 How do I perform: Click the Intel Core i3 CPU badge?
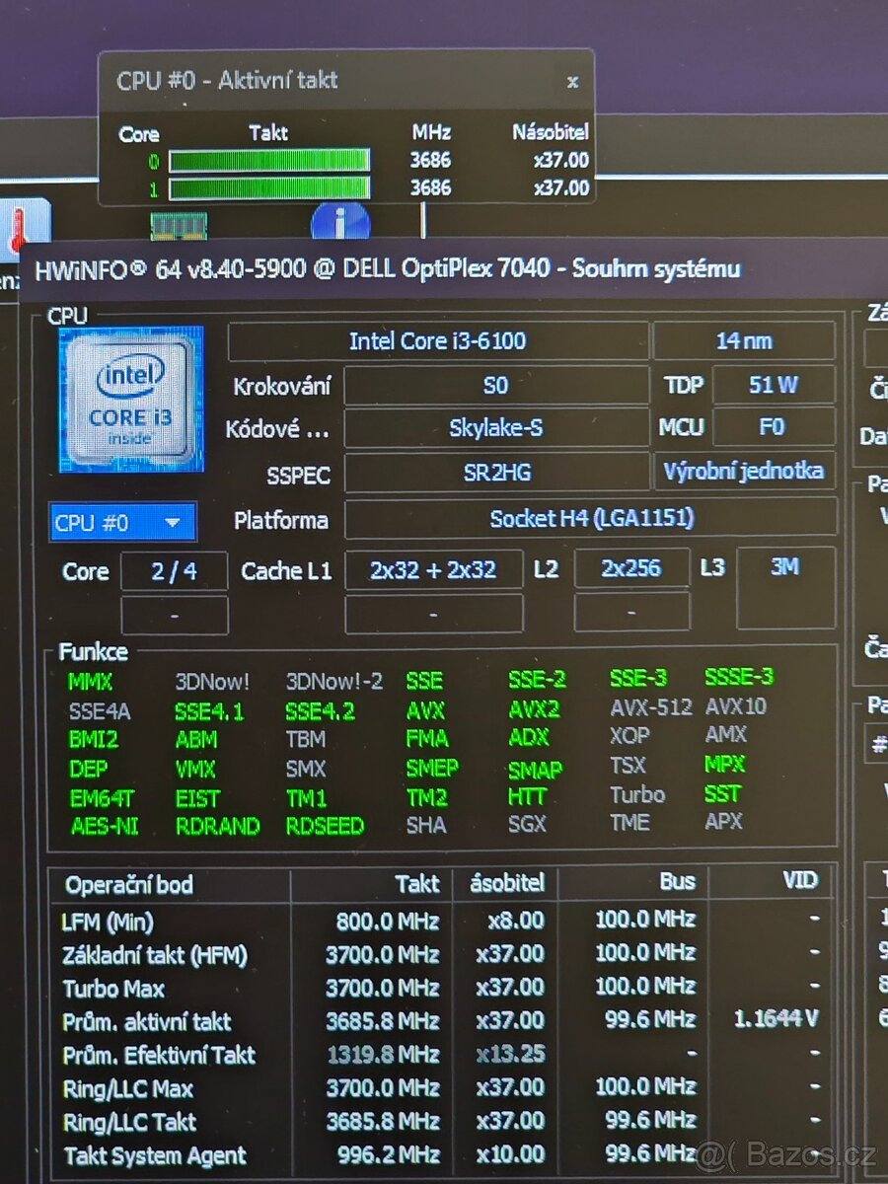pos(132,397)
